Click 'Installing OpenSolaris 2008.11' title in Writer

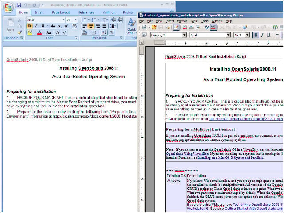[x=243, y=69]
